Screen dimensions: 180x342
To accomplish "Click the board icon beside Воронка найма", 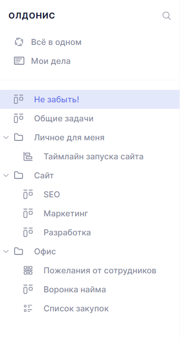I will (28, 289).
